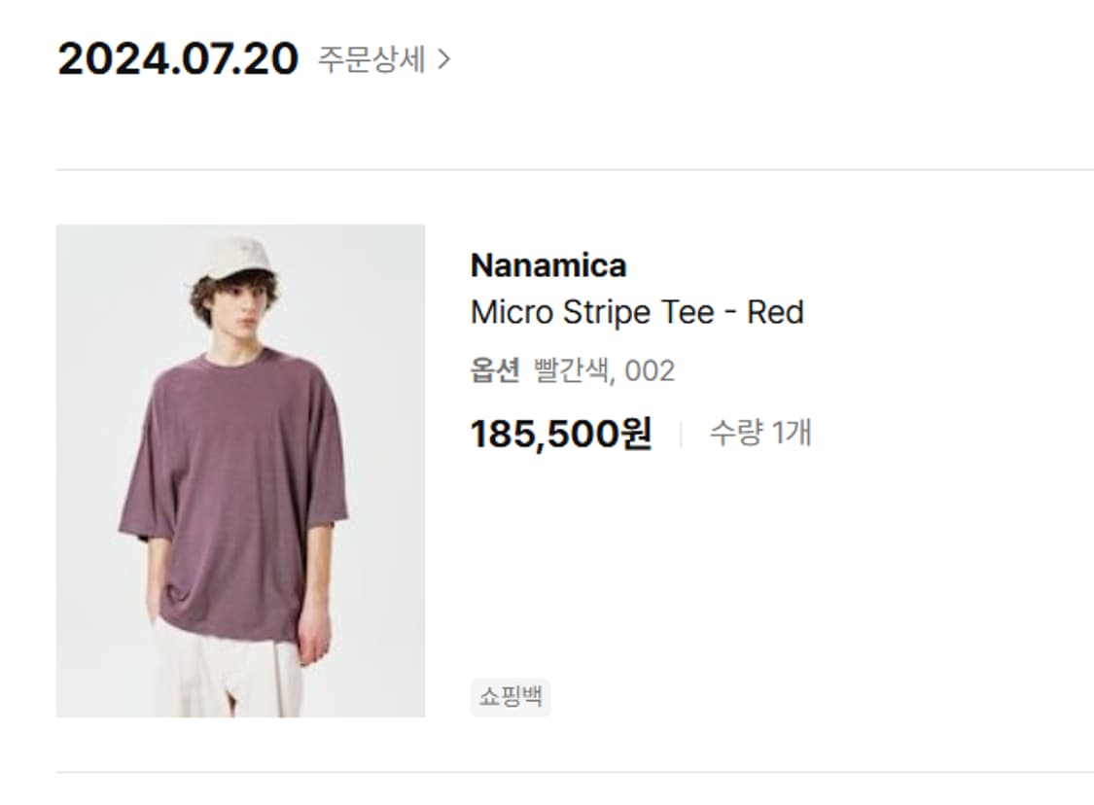Click the horizontal divider below the product
Viewport: 1094px width, 805px height.
point(574,773)
